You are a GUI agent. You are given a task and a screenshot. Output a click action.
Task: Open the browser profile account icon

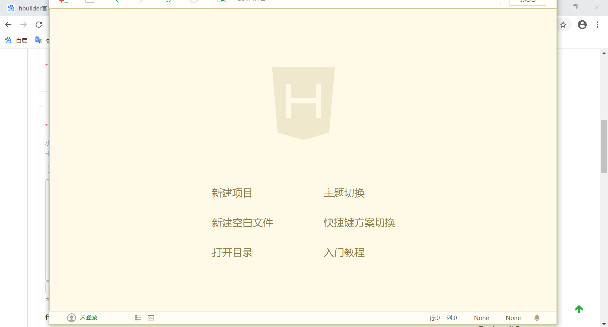[582, 25]
